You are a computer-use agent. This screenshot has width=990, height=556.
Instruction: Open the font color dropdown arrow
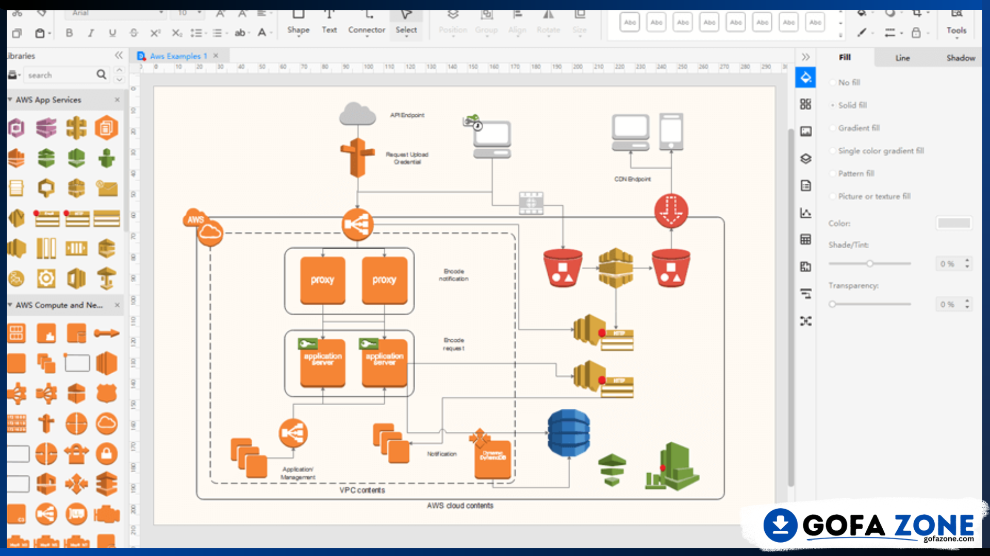pos(271,33)
